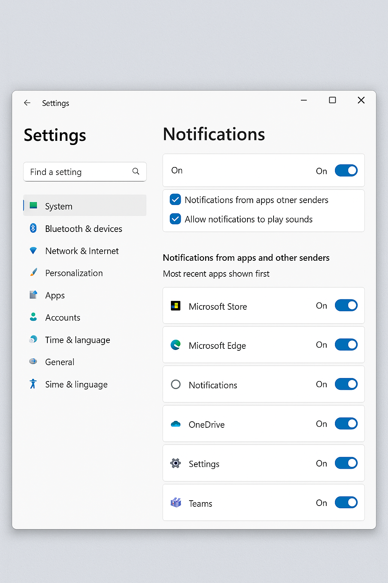The height and width of the screenshot is (583, 388).
Task: Click the Personalization paintbrush icon
Action: [x=33, y=272]
